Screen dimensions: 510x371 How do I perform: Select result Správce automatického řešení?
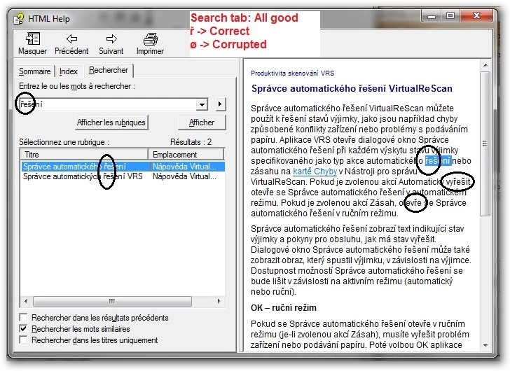pyautogui.click(x=123, y=167)
